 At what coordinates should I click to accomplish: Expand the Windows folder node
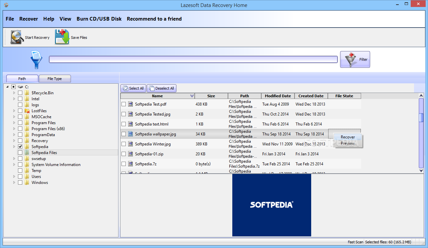click(14, 182)
